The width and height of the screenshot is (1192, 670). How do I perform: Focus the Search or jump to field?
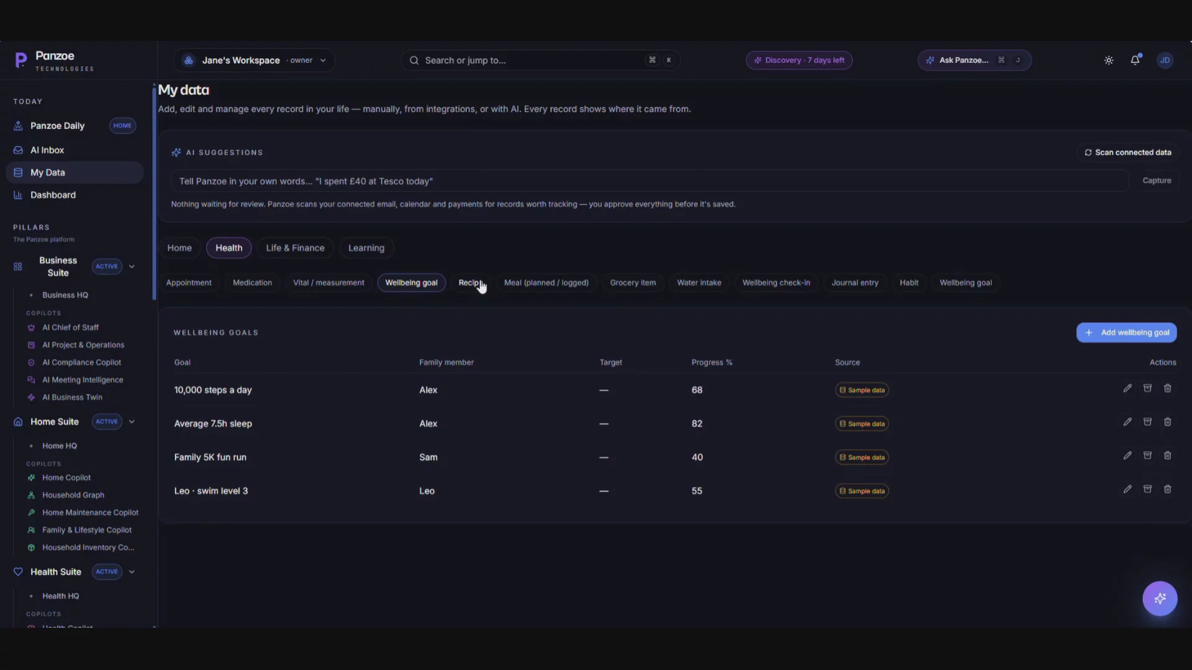(x=540, y=60)
